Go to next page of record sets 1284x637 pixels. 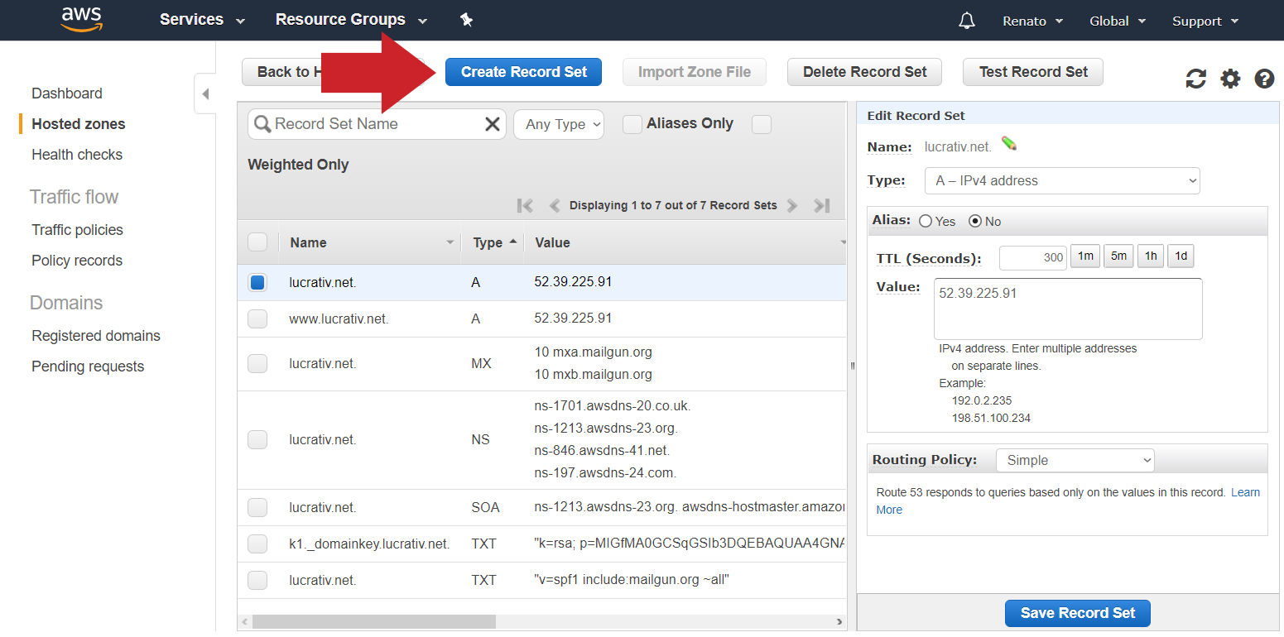(792, 205)
